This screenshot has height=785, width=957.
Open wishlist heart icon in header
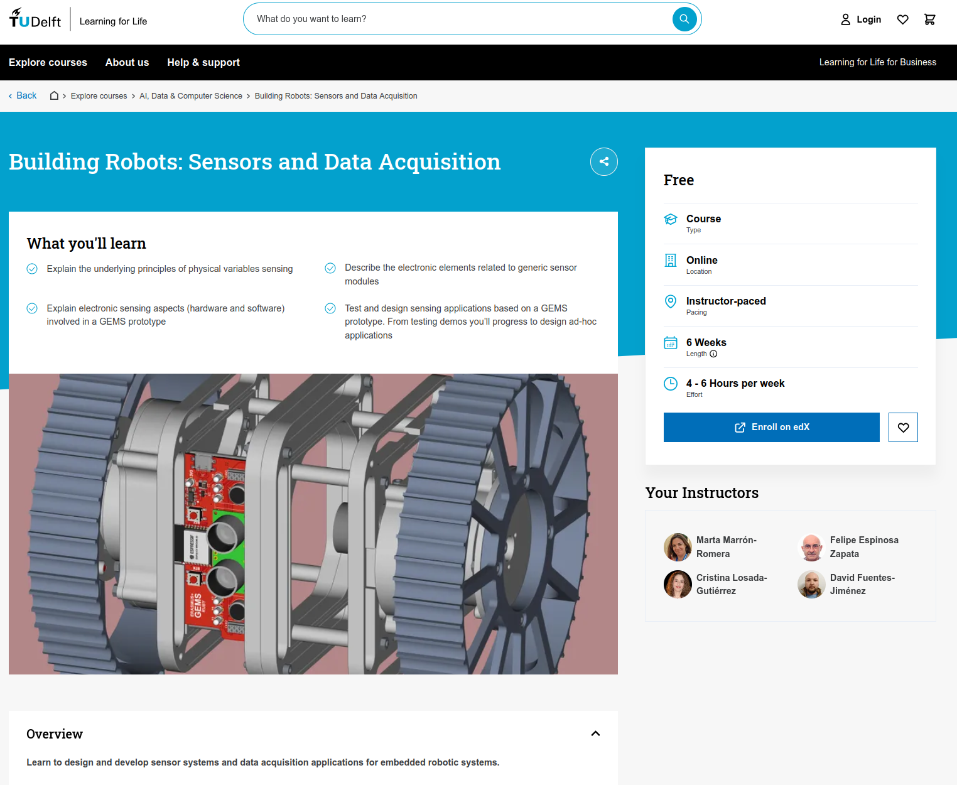[x=903, y=19]
